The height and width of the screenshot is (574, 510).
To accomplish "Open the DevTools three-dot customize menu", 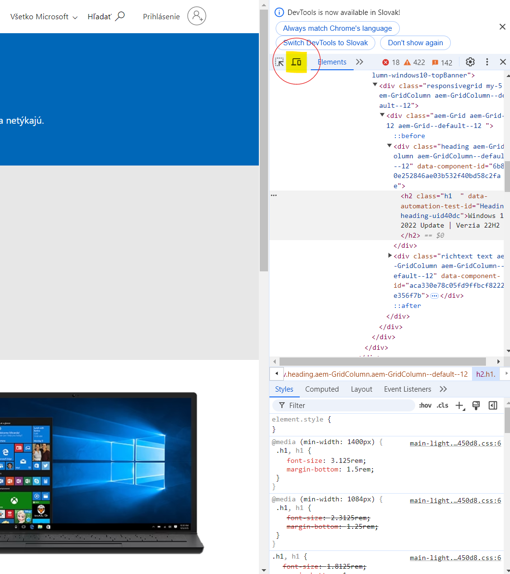I will pyautogui.click(x=487, y=62).
